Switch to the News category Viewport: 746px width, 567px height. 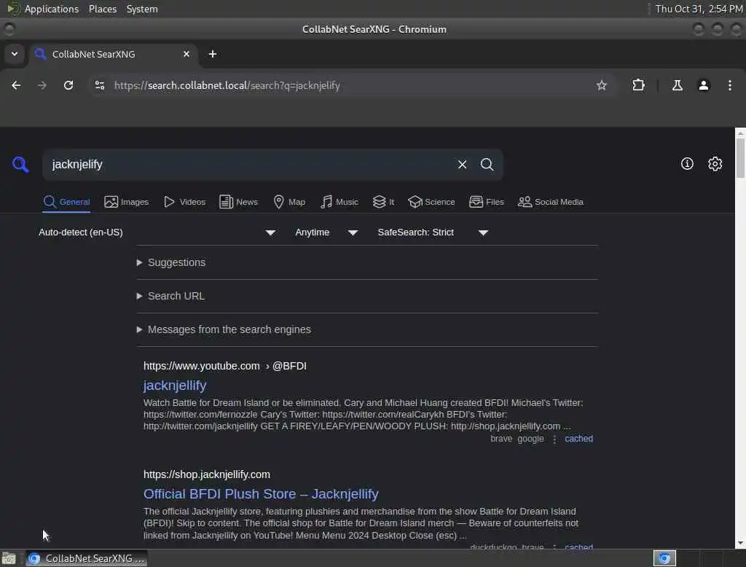238,202
